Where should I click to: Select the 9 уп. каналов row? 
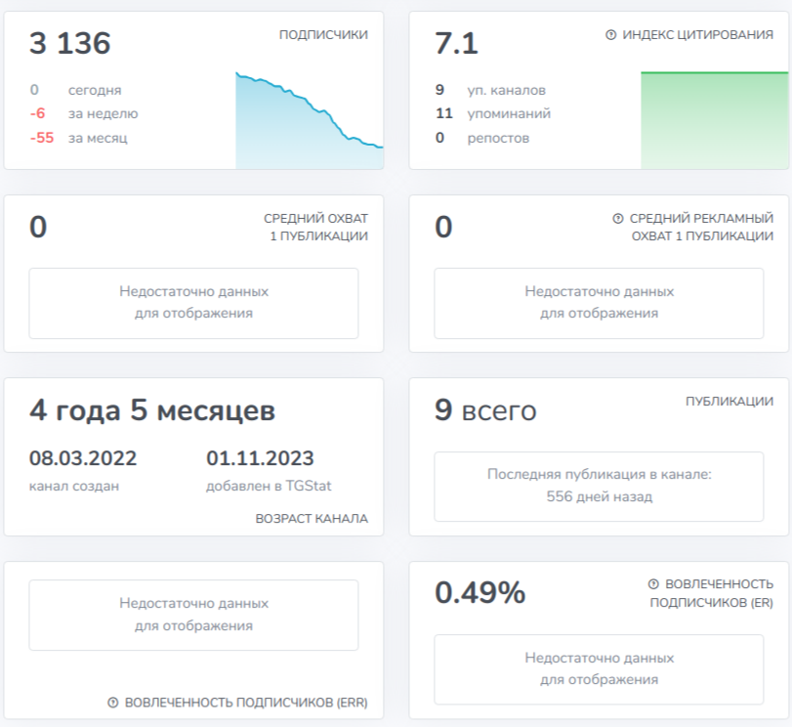coord(490,90)
